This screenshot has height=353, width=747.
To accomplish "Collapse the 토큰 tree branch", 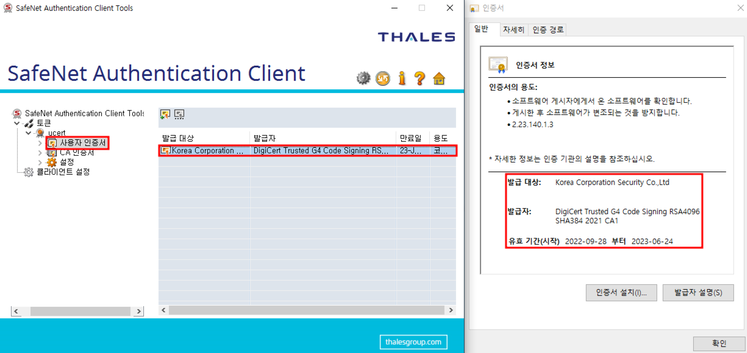I will [17, 123].
